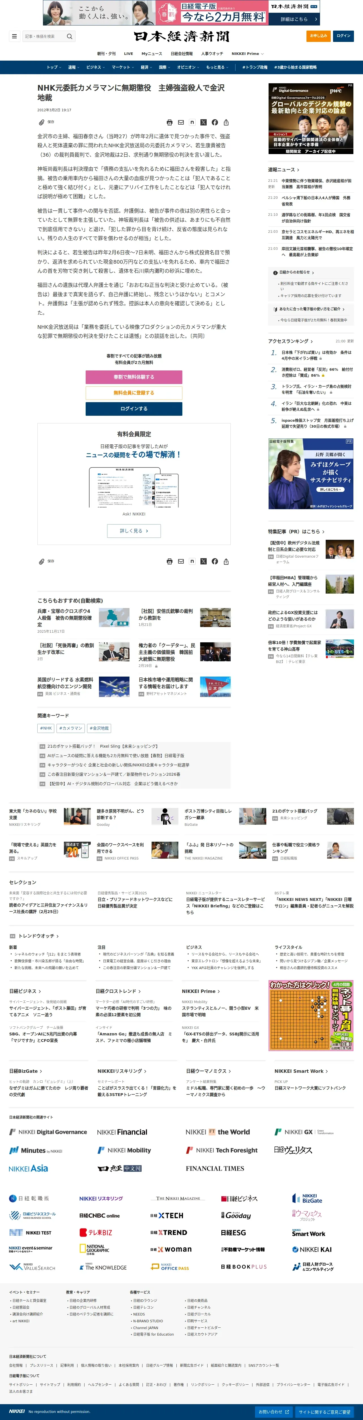Open the 速報ニュース section heading
363x1420 pixels.
(283, 170)
